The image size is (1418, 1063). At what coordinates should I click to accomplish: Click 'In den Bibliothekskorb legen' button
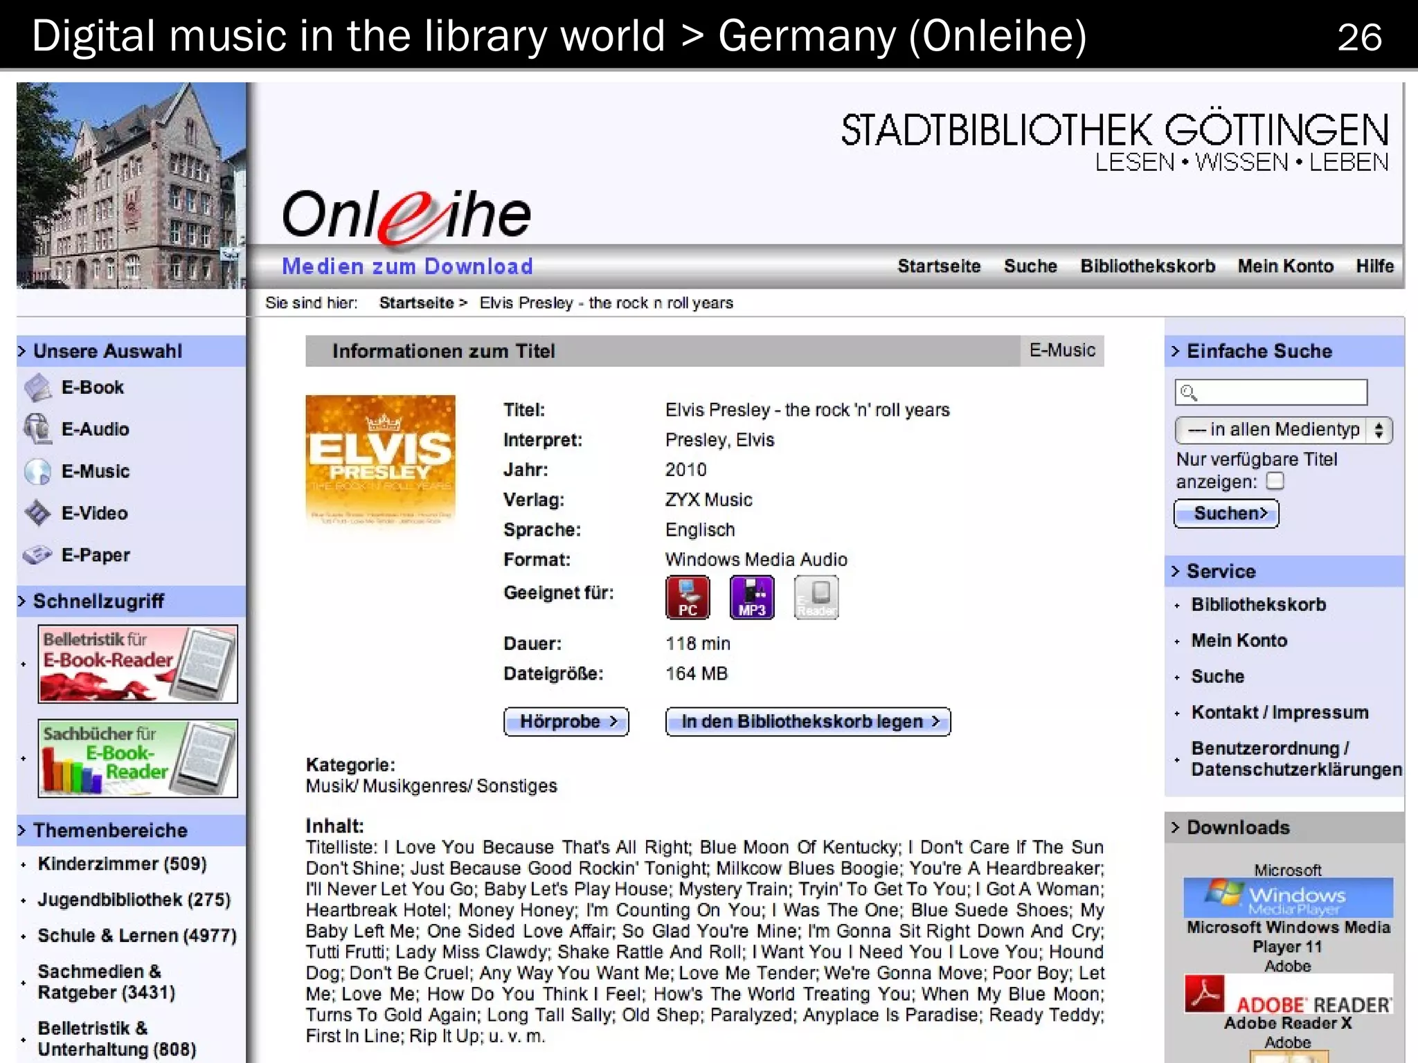tap(808, 722)
